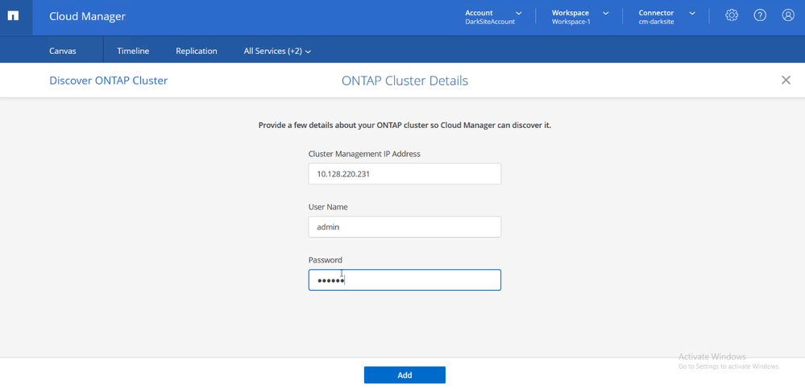
Task: Close the ONTAP Cluster Details panel
Action: [786, 80]
